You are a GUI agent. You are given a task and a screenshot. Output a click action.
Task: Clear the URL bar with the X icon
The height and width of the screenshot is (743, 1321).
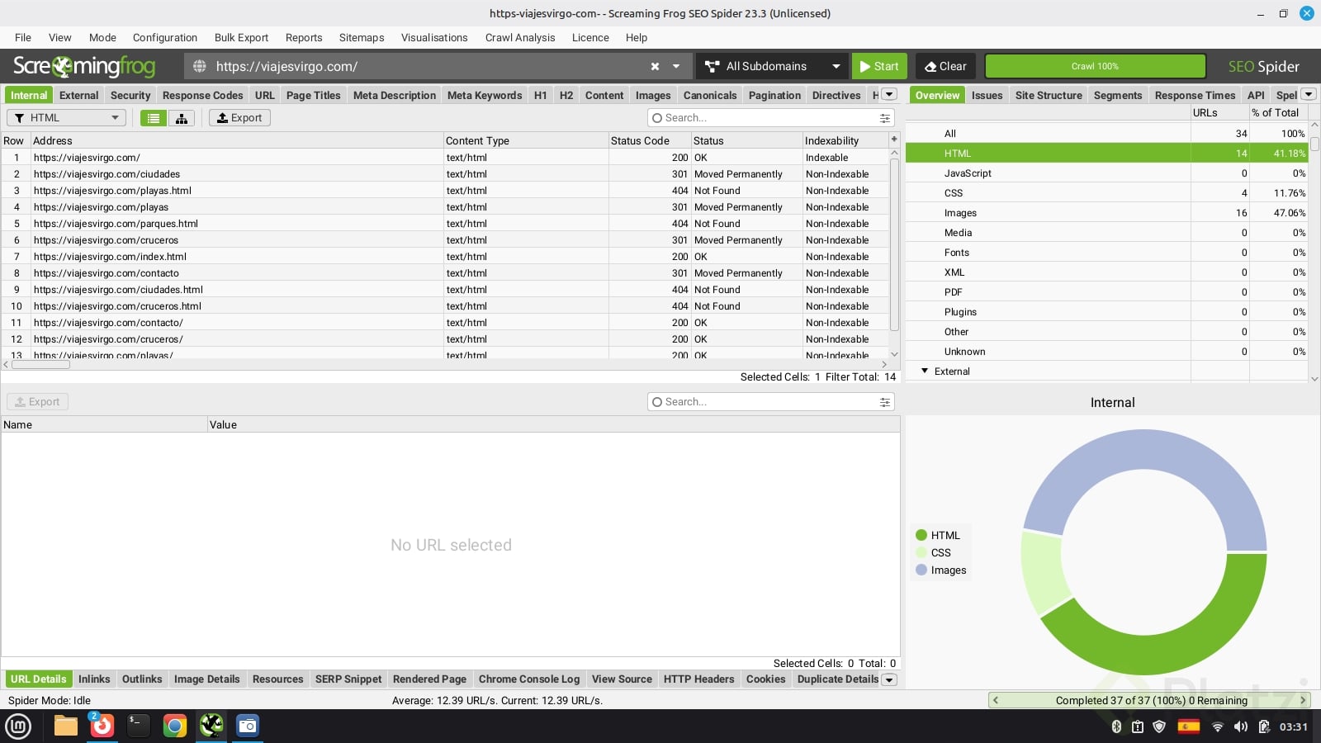click(655, 66)
